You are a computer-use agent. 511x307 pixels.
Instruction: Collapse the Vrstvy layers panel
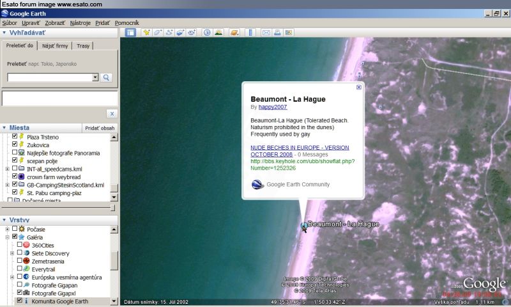pos(4,220)
